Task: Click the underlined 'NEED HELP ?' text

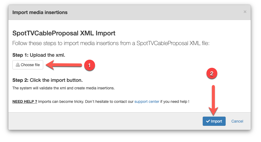Action: coord(25,102)
